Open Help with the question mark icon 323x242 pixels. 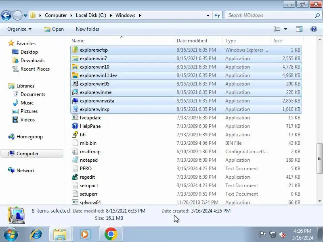click(x=314, y=29)
